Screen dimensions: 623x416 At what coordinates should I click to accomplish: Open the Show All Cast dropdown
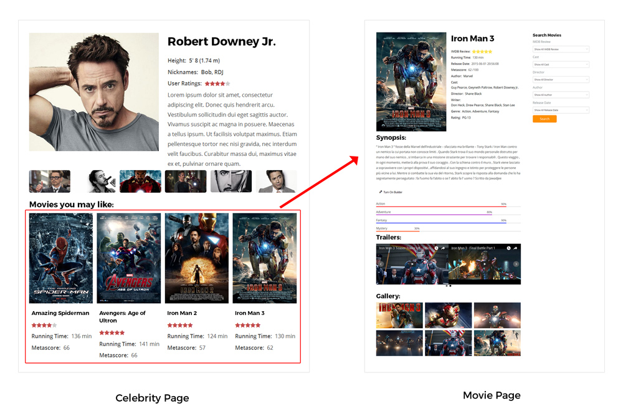click(x=561, y=64)
